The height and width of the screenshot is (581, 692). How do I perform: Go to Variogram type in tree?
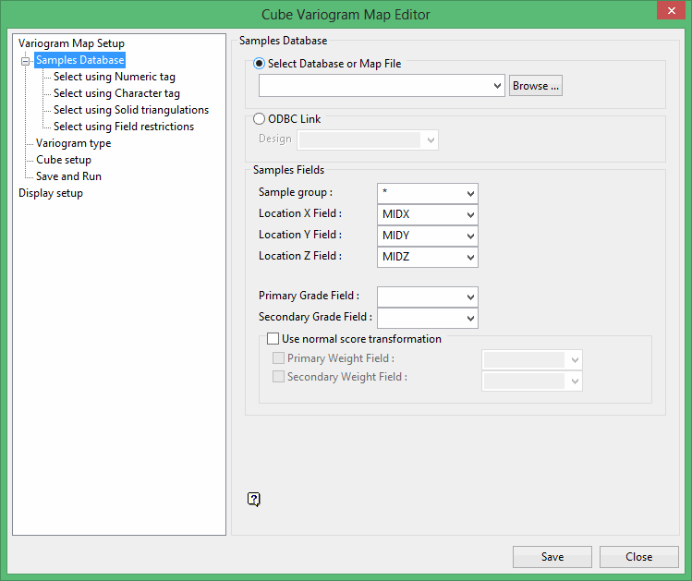coord(73,143)
